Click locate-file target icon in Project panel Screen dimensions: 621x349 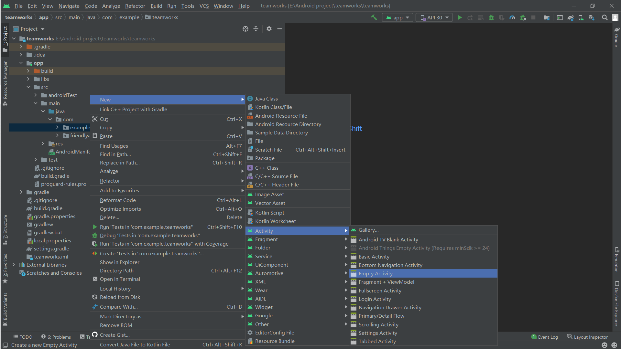pyautogui.click(x=245, y=29)
